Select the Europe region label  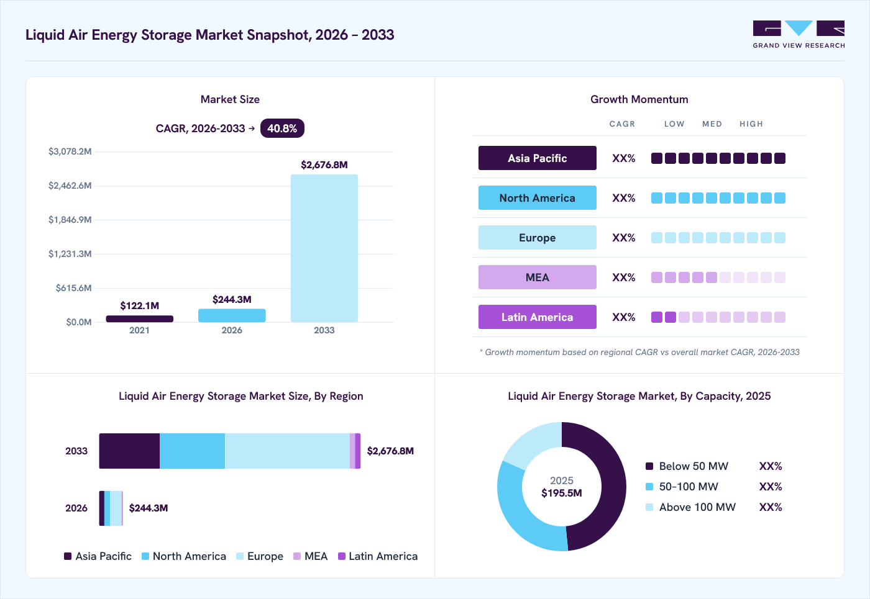coord(538,238)
